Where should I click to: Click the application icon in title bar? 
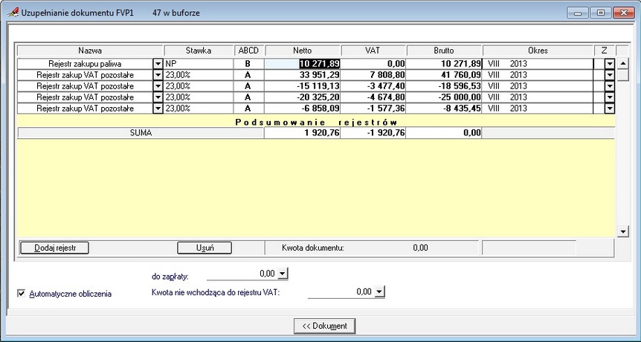point(13,13)
